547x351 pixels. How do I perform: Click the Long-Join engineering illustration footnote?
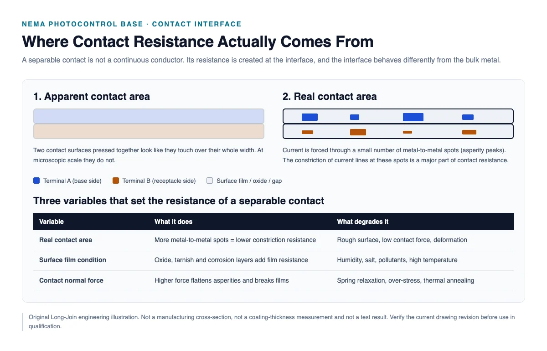click(272, 321)
